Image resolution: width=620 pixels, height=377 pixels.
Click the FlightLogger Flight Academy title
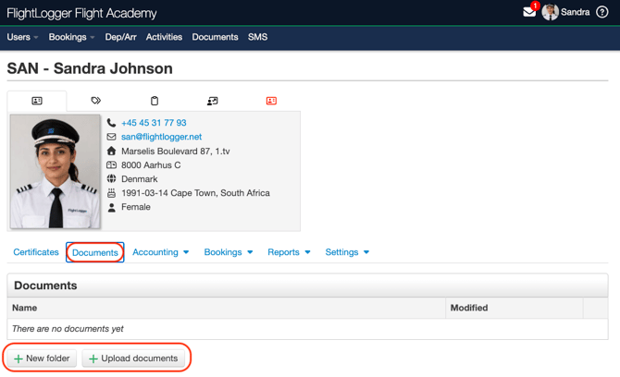tap(81, 14)
